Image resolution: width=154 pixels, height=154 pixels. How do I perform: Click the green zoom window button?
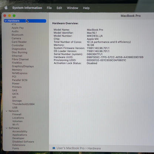pos(14,16)
